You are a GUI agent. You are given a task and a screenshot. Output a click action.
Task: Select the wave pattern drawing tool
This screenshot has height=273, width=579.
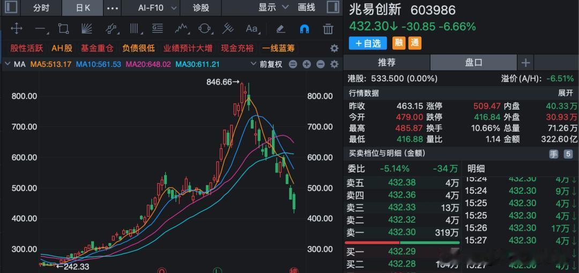click(181, 28)
